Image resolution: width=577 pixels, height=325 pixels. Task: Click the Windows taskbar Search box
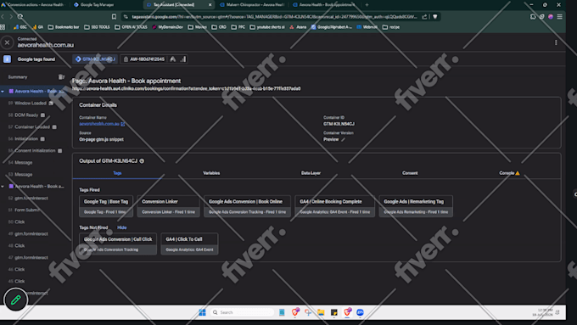[242, 312]
